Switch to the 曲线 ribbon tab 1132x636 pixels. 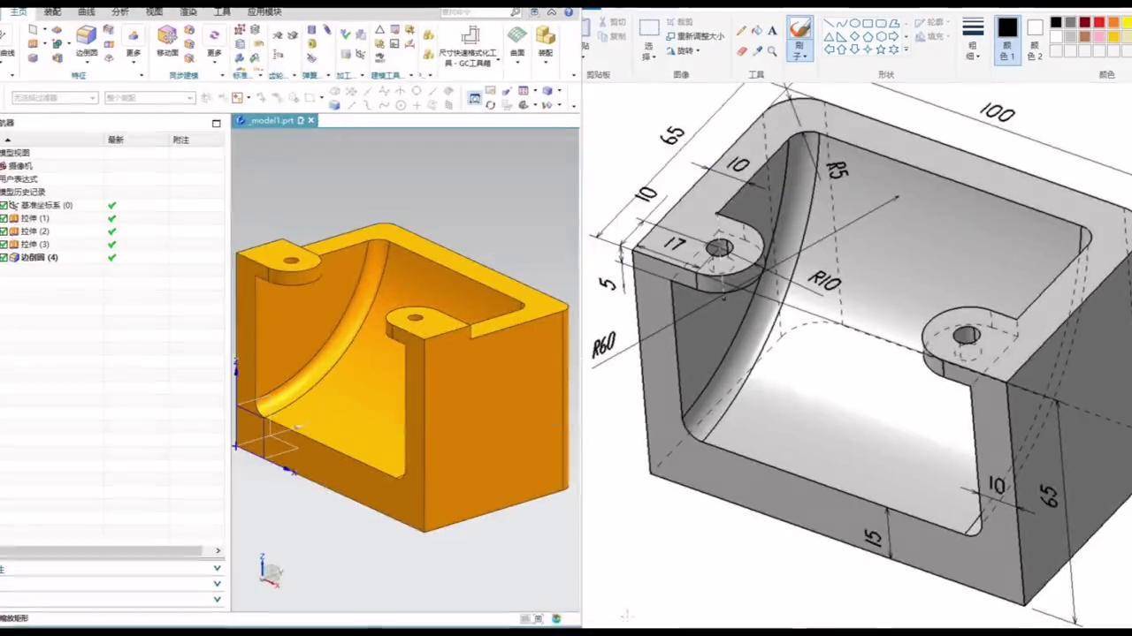pos(86,12)
